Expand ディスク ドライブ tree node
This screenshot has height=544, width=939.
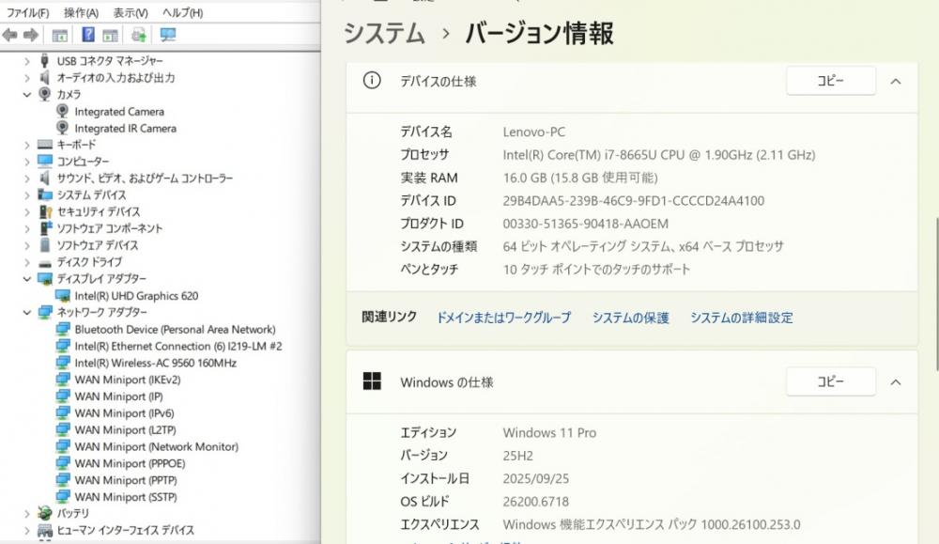click(27, 262)
